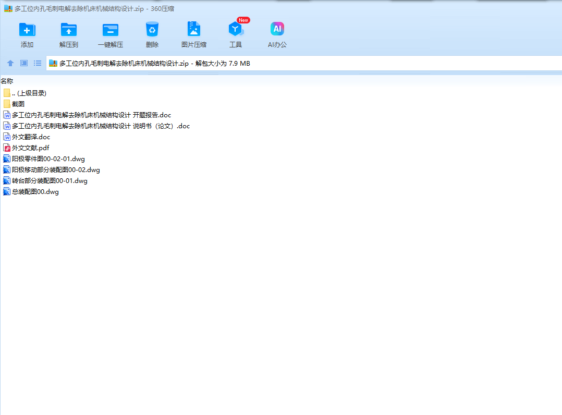Select 阳极移动部分装配图00-02.dwg

click(56, 170)
